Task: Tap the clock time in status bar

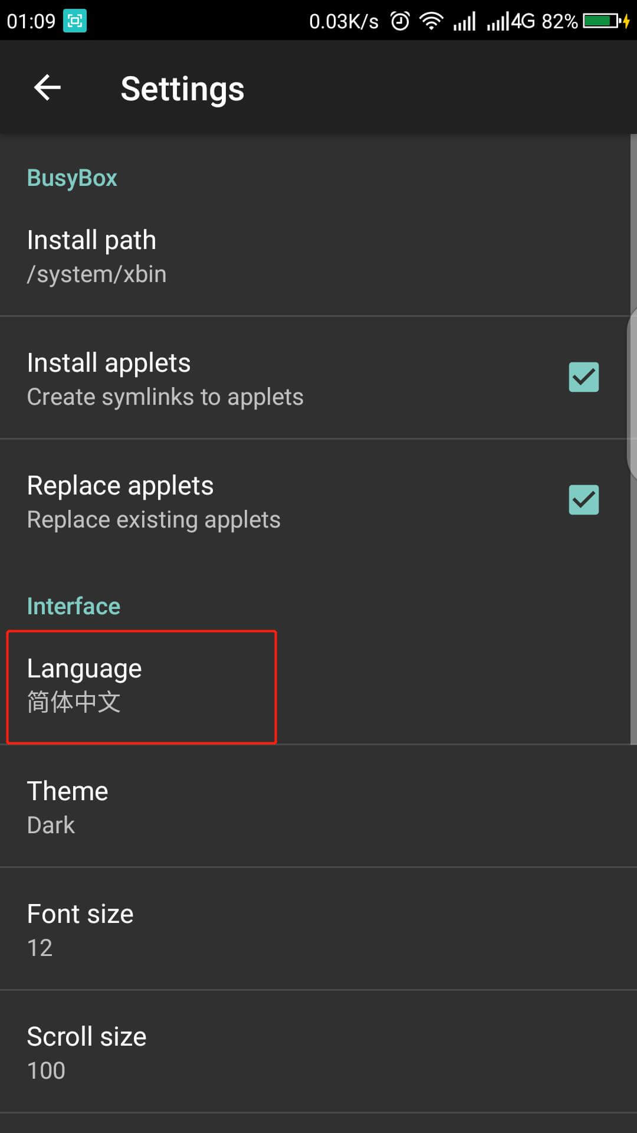Action: pos(31,21)
